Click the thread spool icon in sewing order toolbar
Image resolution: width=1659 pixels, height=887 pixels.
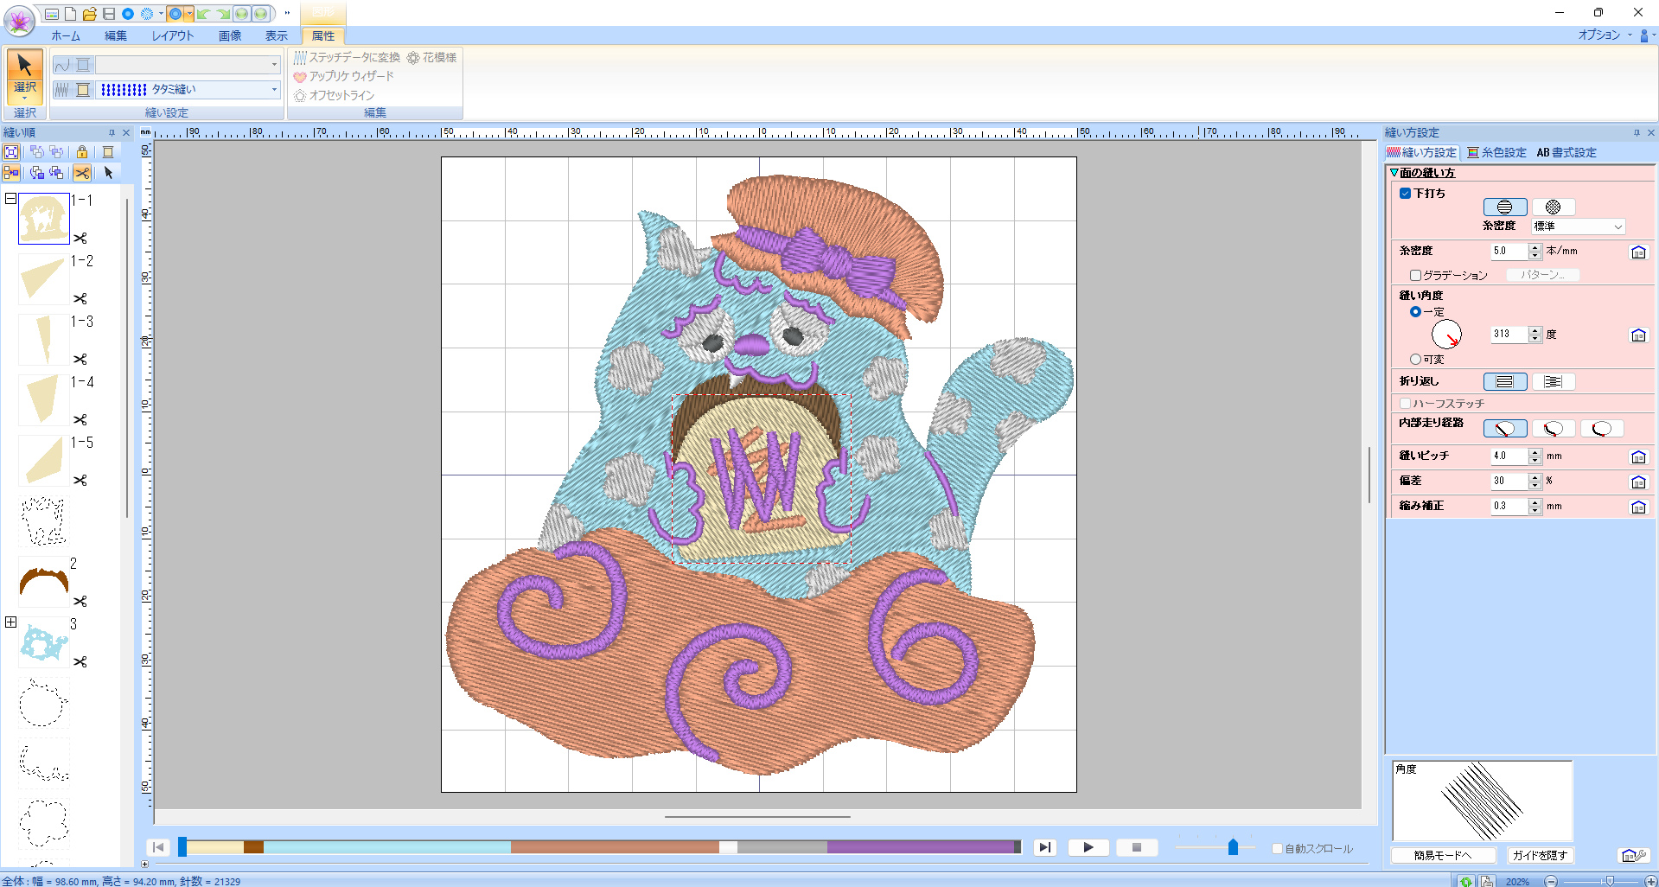pyautogui.click(x=108, y=152)
